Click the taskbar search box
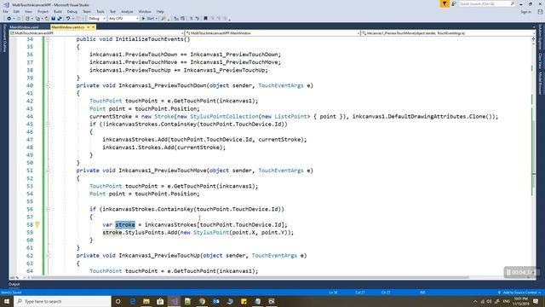The height and width of the screenshot is (307, 545). pos(62,301)
